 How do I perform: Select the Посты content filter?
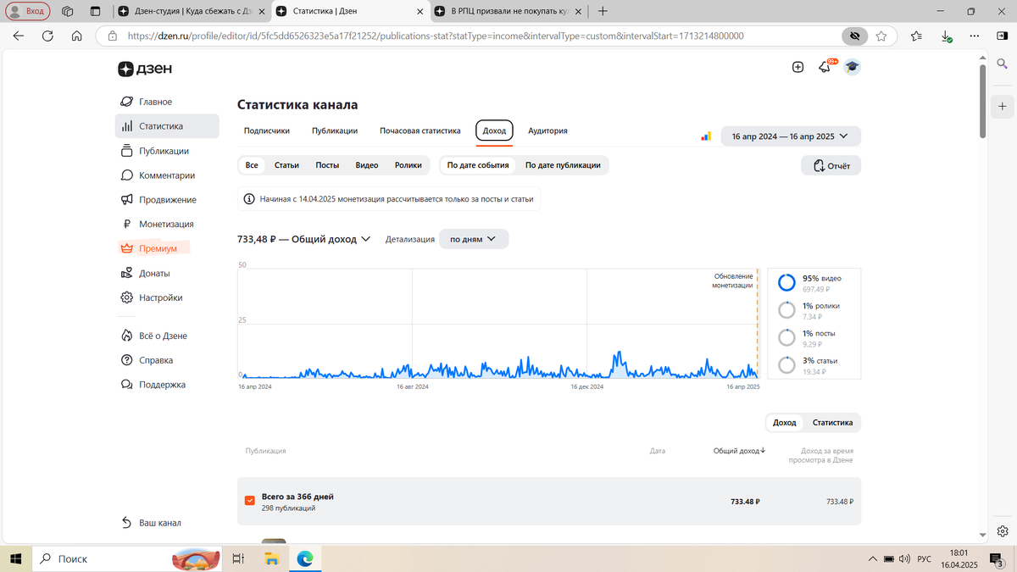coord(327,165)
